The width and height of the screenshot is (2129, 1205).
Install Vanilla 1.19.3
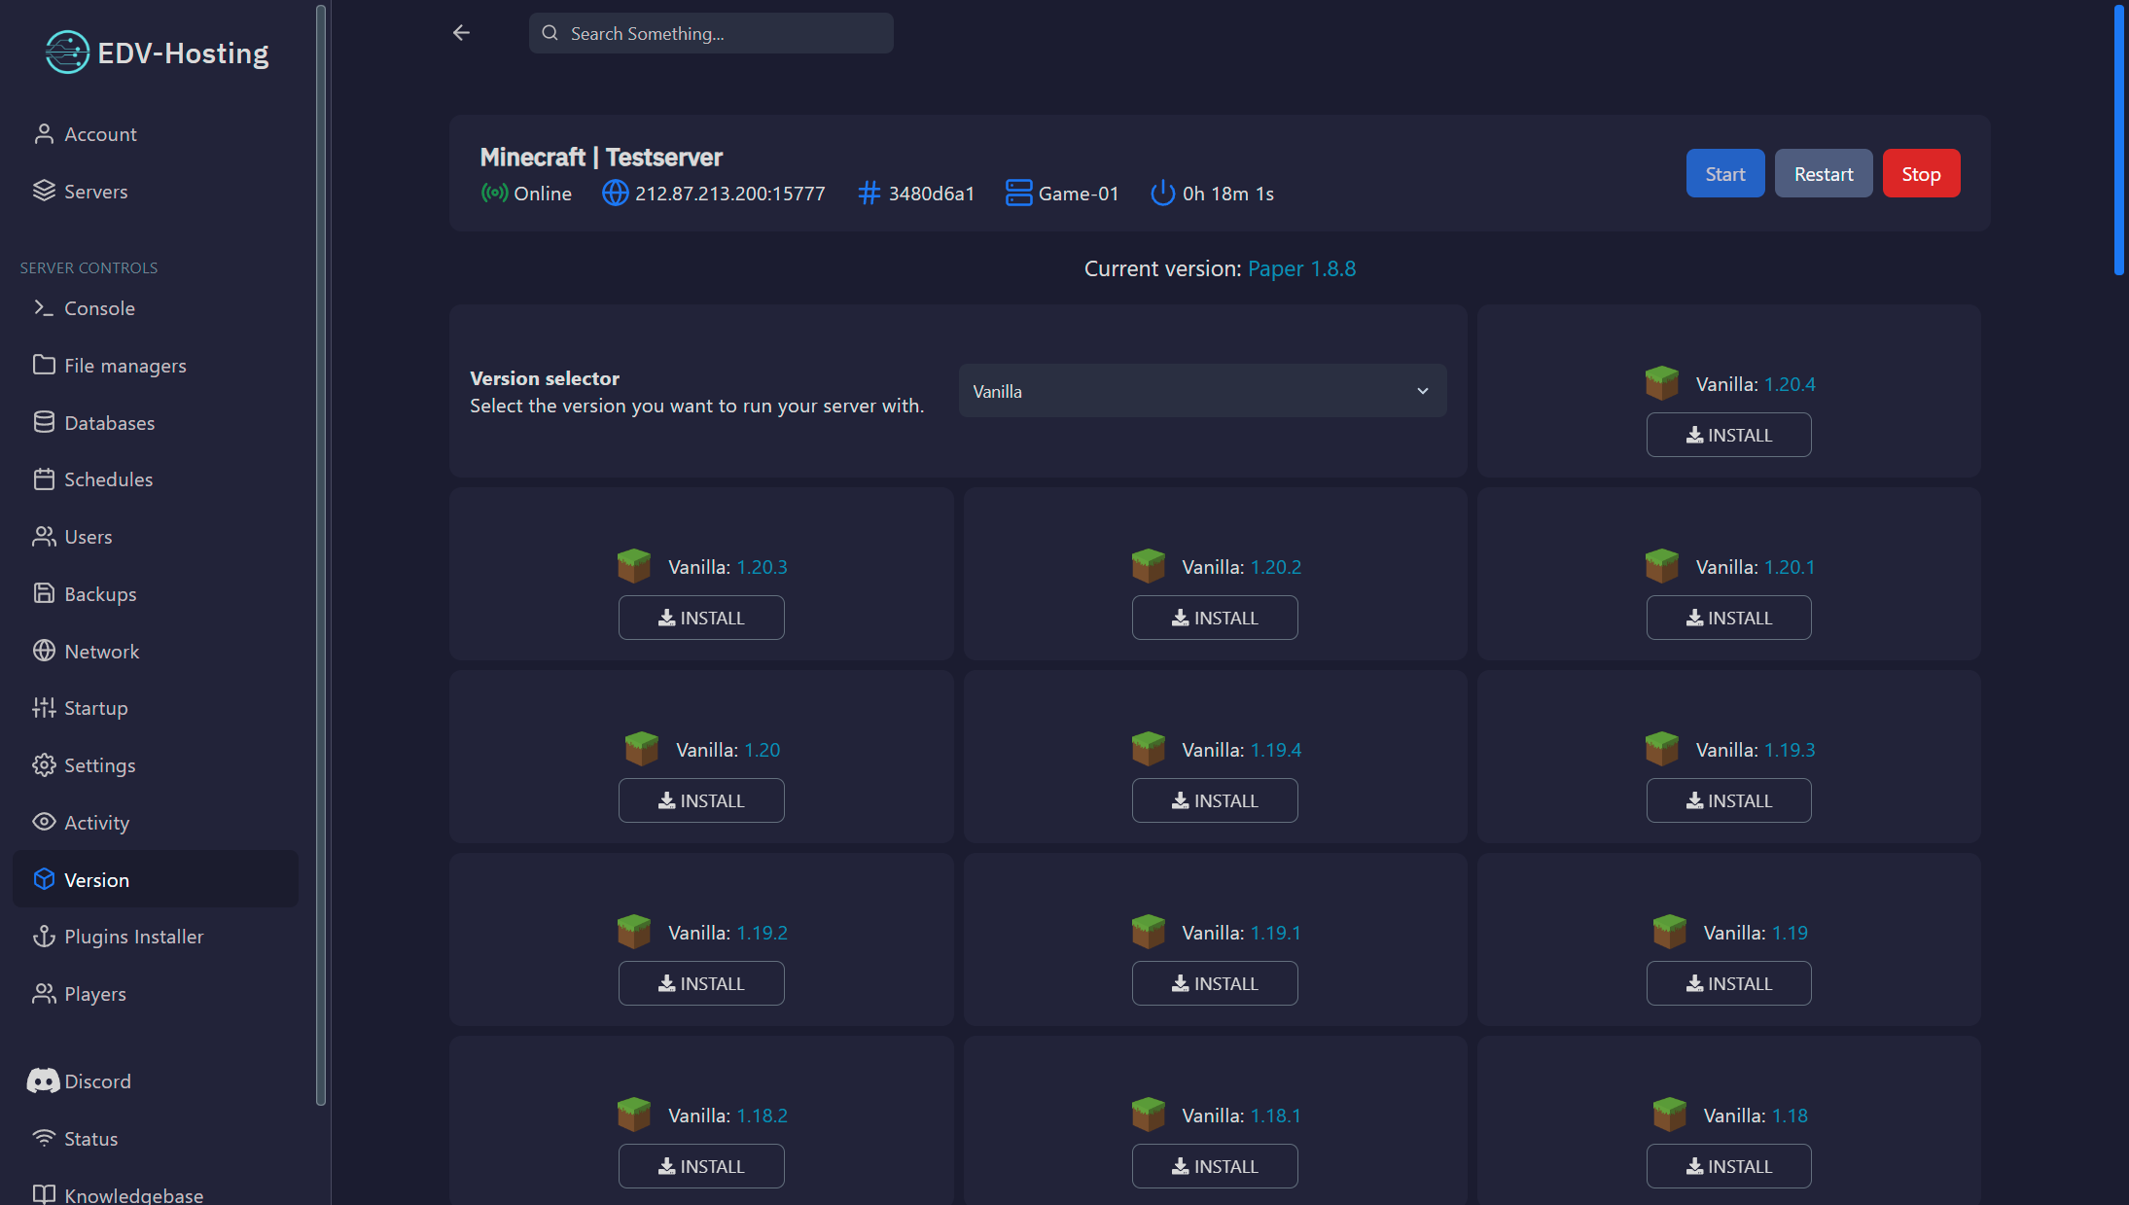tap(1728, 800)
